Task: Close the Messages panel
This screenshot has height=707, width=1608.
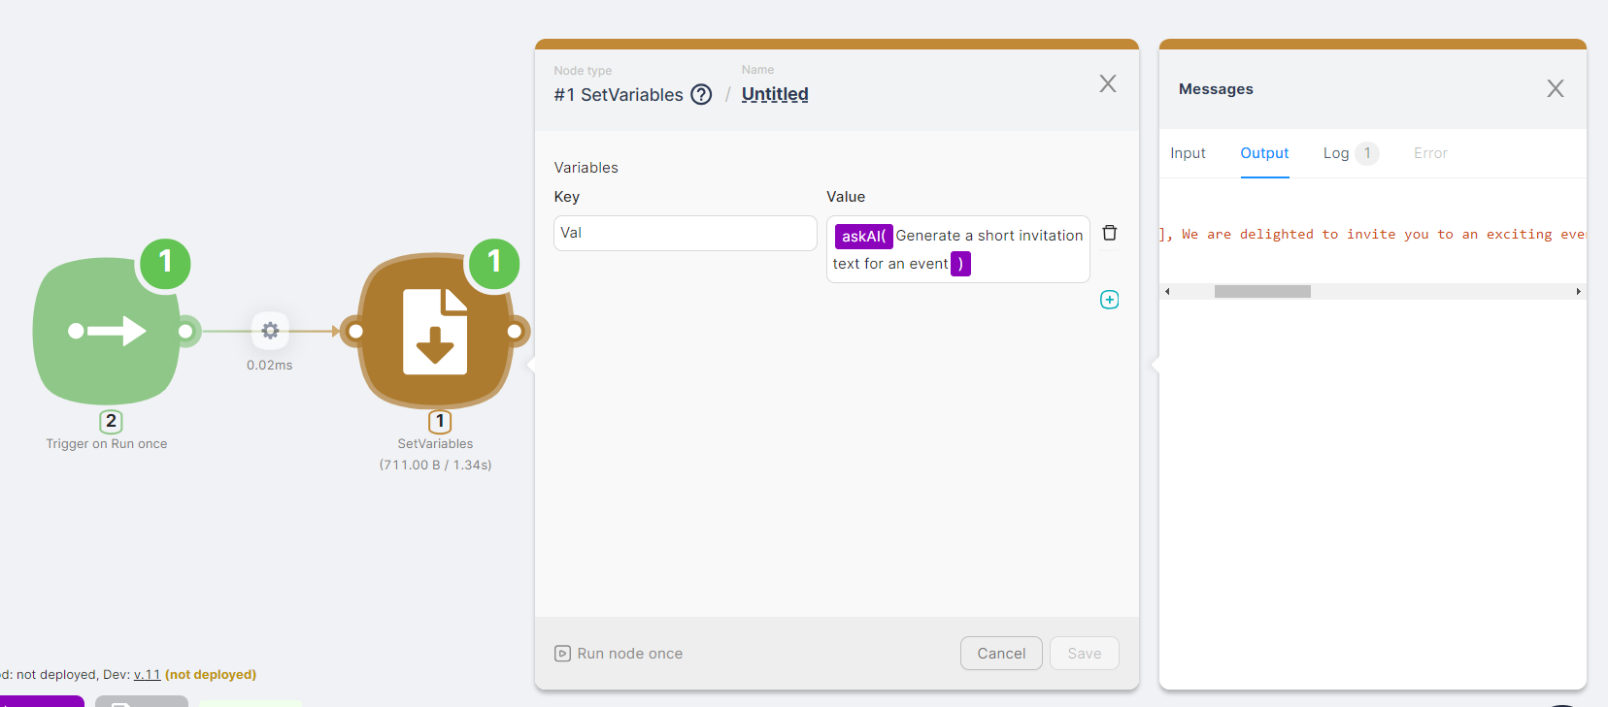Action: pos(1555,88)
